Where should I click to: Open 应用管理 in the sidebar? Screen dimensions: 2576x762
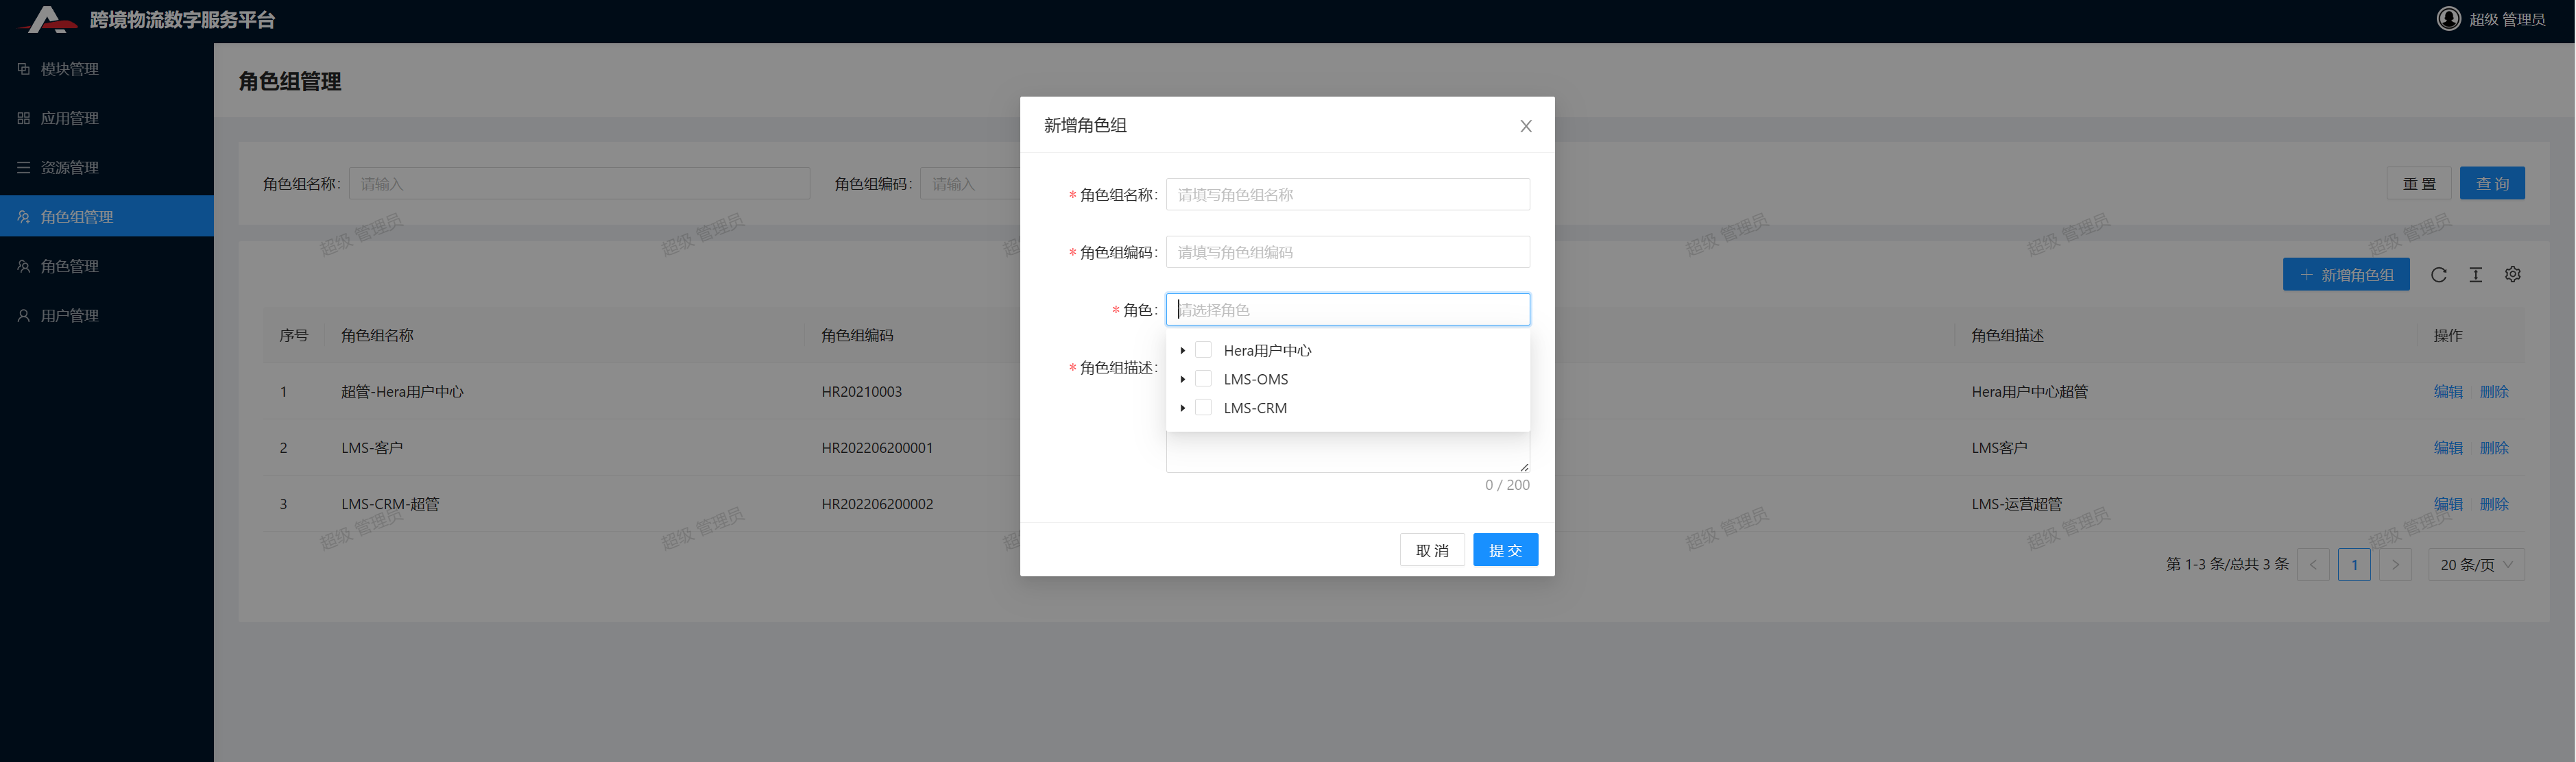107,118
